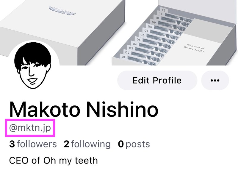The height and width of the screenshot is (178, 238).
Task: Click tray tab labeled 11 in banner
Action: click(x=161, y=14)
